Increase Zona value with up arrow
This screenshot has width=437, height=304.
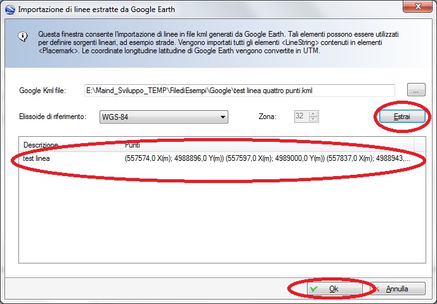313,113
